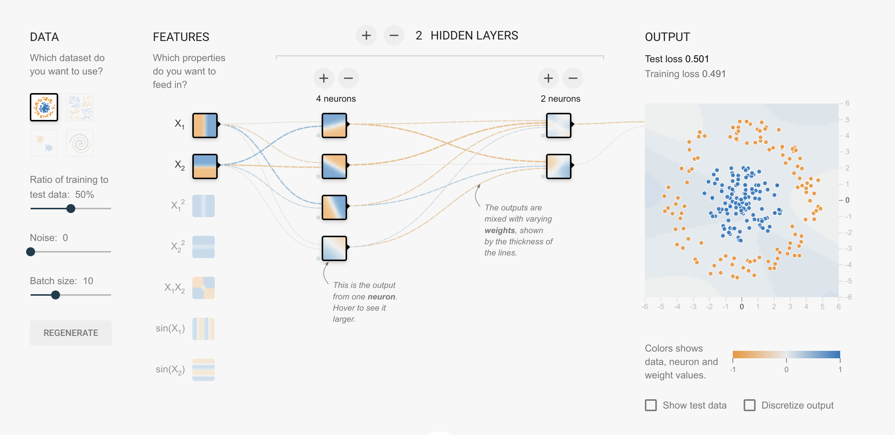Check the Discretize output box

749,405
